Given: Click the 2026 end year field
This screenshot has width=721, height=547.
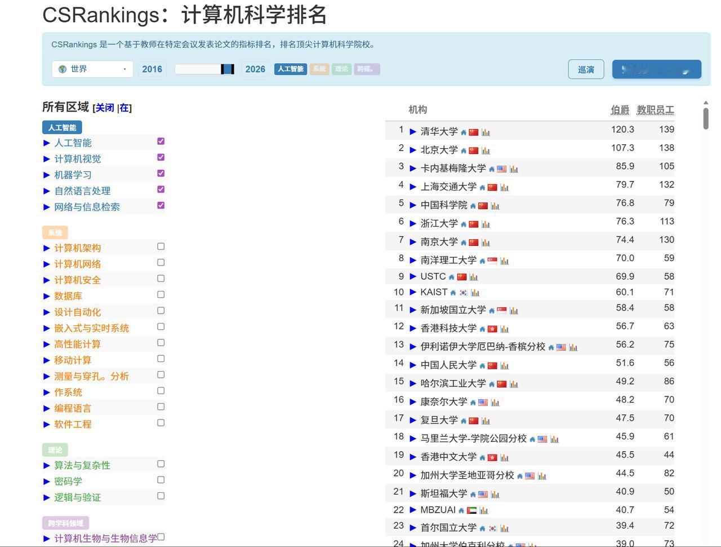Looking at the screenshot, I should coord(255,69).
